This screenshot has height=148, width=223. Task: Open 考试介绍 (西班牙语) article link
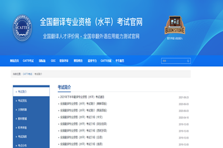click(x=84, y=131)
